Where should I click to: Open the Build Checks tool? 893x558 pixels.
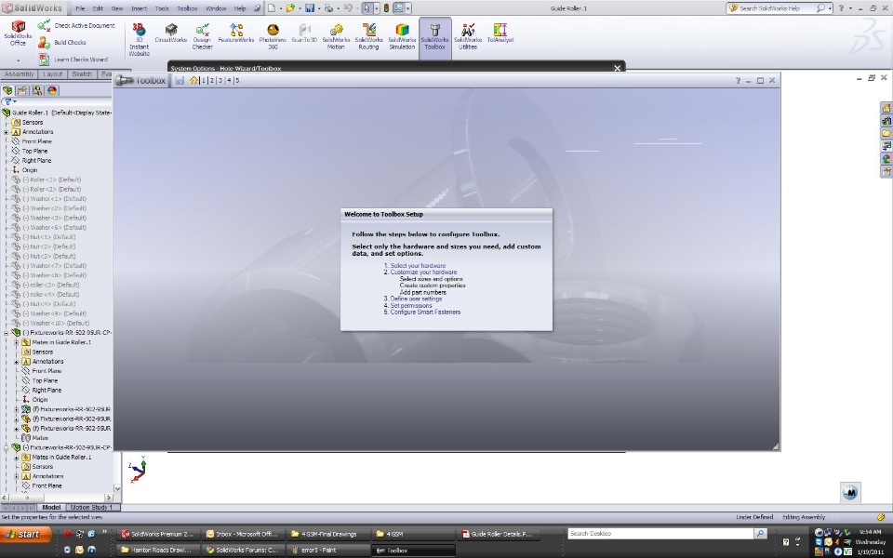(61, 42)
